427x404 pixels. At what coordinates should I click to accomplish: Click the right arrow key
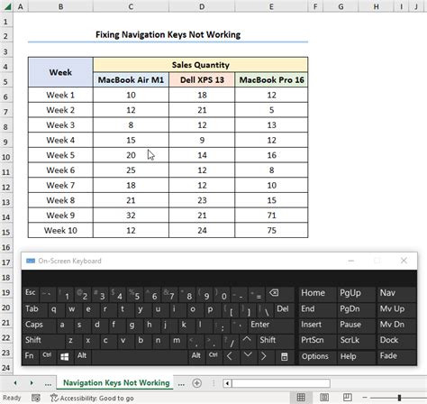pos(263,356)
